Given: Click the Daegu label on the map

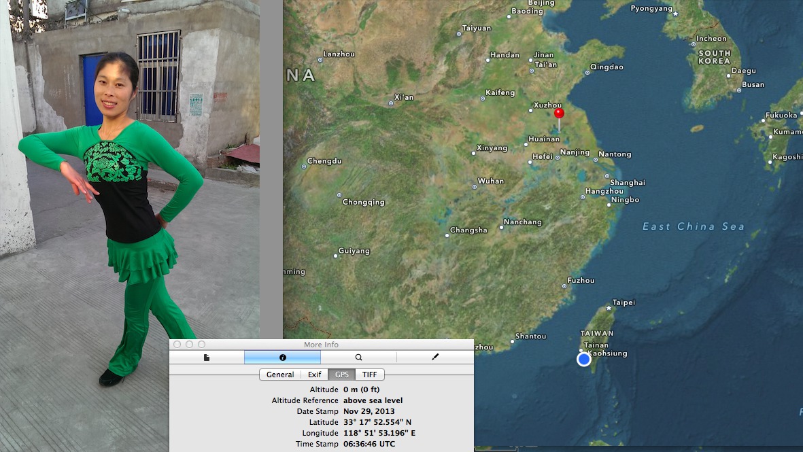Looking at the screenshot, I should (x=744, y=71).
